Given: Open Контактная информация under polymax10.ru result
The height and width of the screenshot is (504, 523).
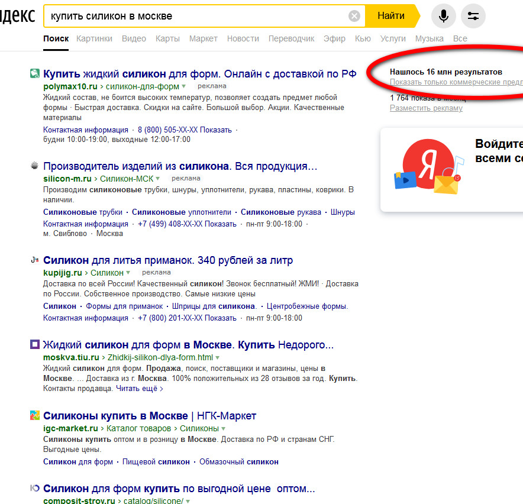Looking at the screenshot, I should pos(85,130).
